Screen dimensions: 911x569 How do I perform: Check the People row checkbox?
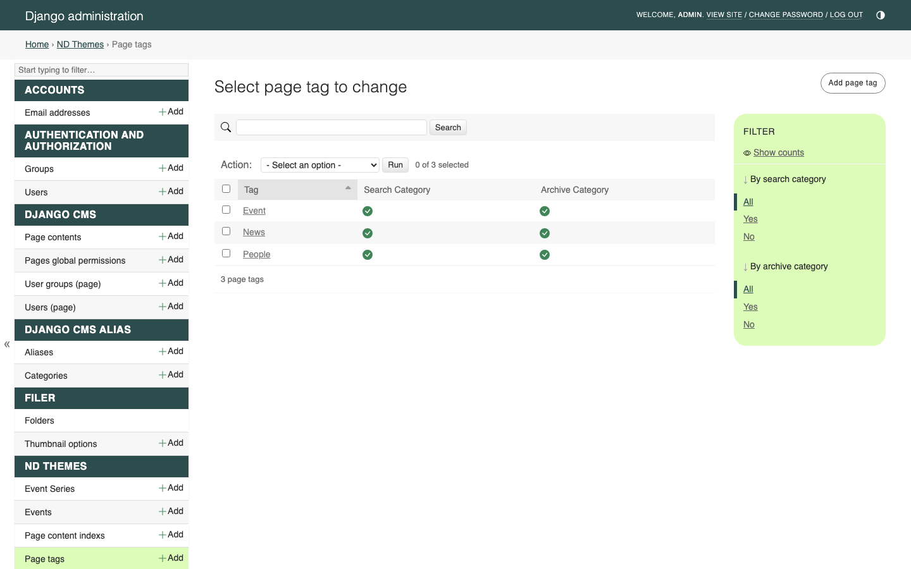(226, 254)
